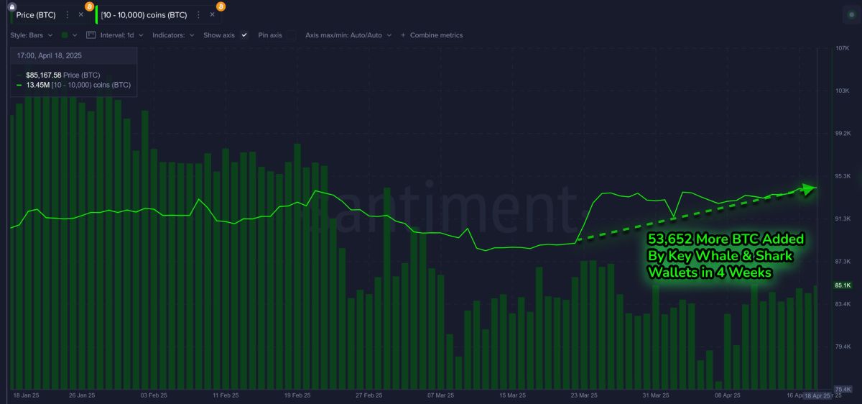Click the Bitcoin badge on the coins metric tab

click(x=221, y=6)
